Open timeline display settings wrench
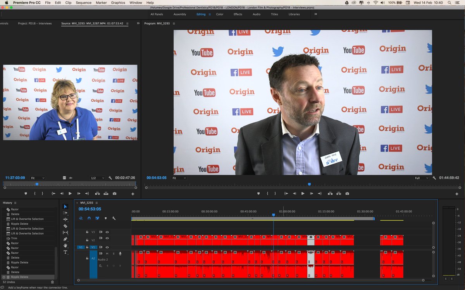Viewport: 465px width, 290px height. [x=114, y=218]
